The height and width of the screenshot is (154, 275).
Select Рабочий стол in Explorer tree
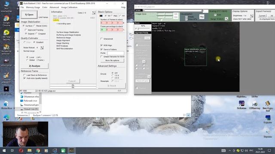29,101
